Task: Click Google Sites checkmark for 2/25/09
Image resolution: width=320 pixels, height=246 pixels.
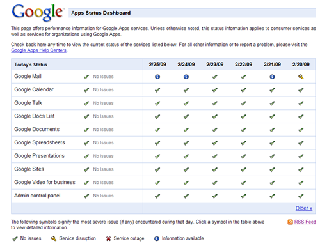Action: tap(157, 169)
